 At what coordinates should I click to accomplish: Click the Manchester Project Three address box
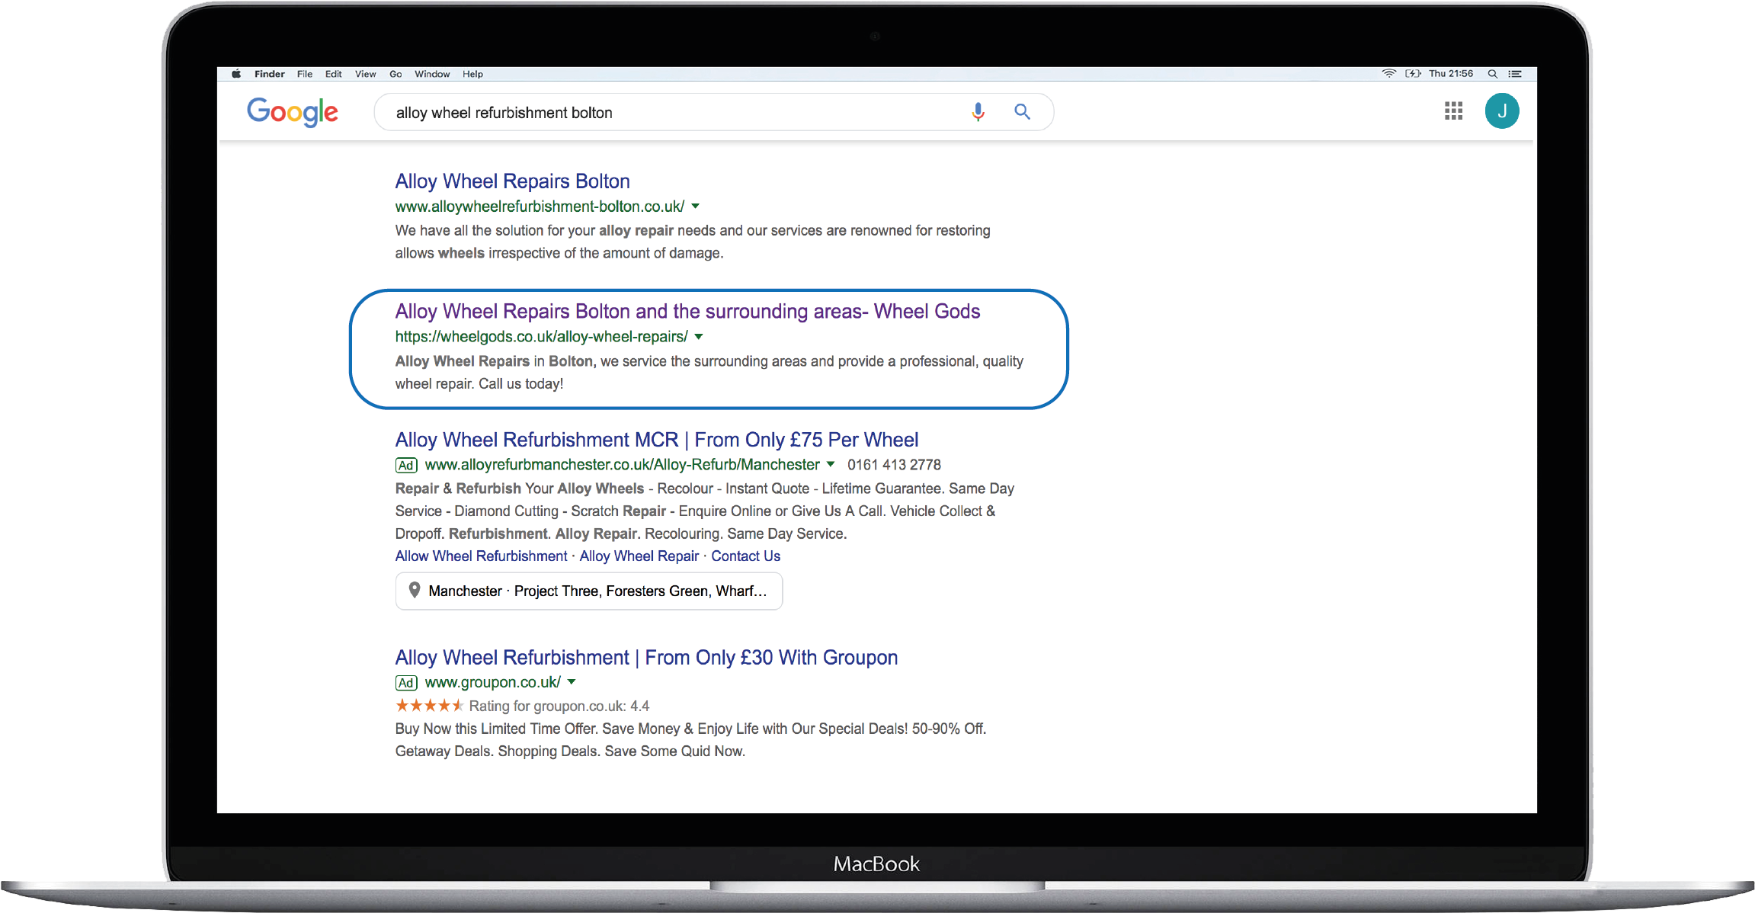tap(589, 591)
